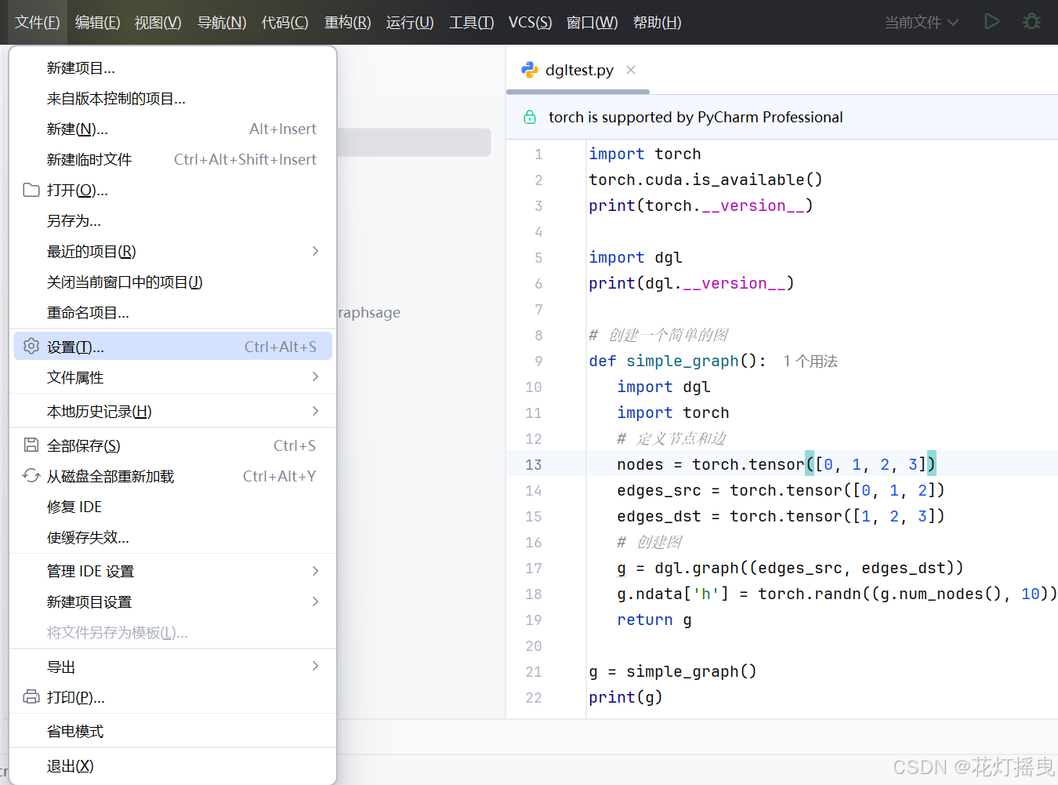The width and height of the screenshot is (1058, 785).
Task: Click the folder icon beside 打开(O)
Action: pos(31,190)
